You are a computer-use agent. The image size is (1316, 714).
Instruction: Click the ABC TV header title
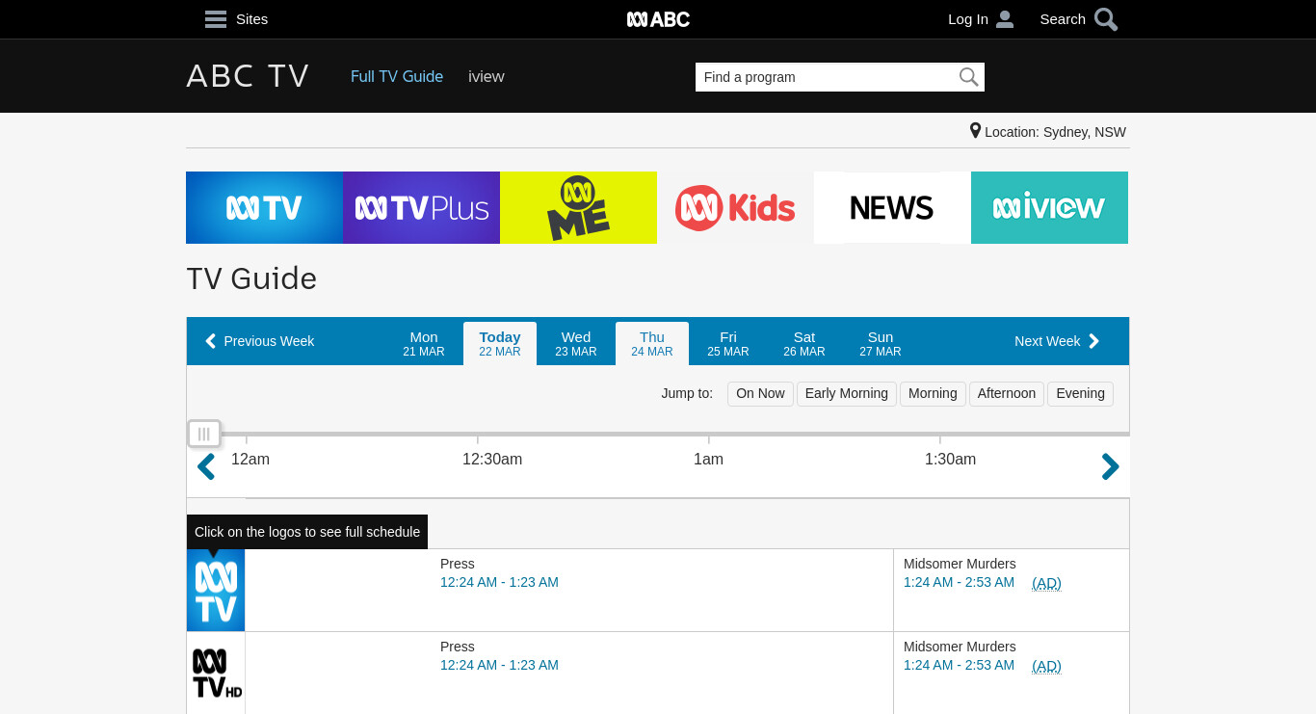click(248, 76)
